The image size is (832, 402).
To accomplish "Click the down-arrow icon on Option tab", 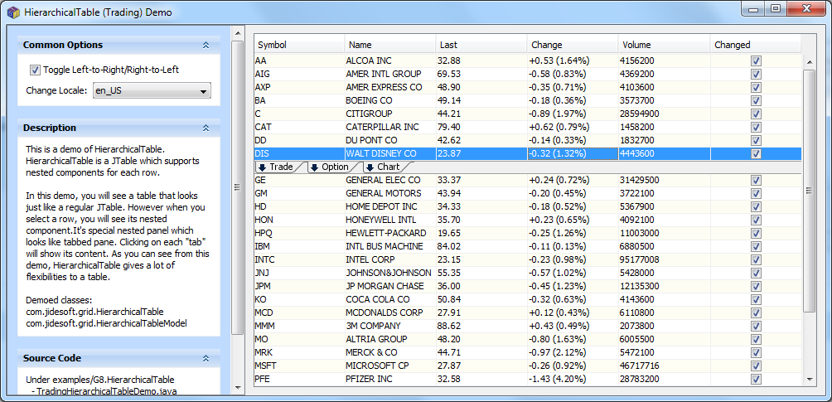I will [314, 167].
